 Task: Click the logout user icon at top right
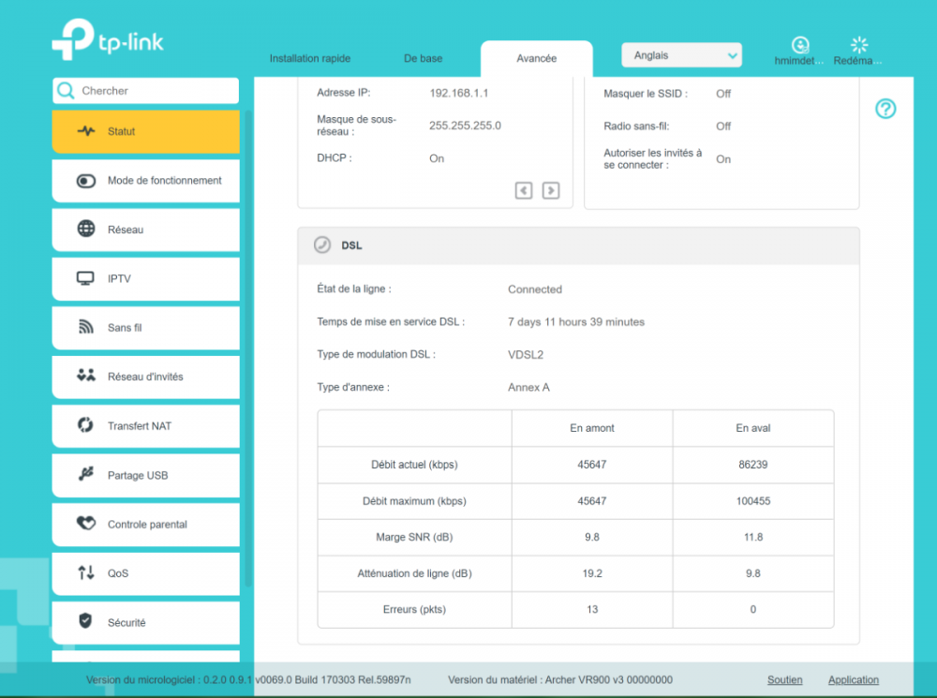pos(799,45)
